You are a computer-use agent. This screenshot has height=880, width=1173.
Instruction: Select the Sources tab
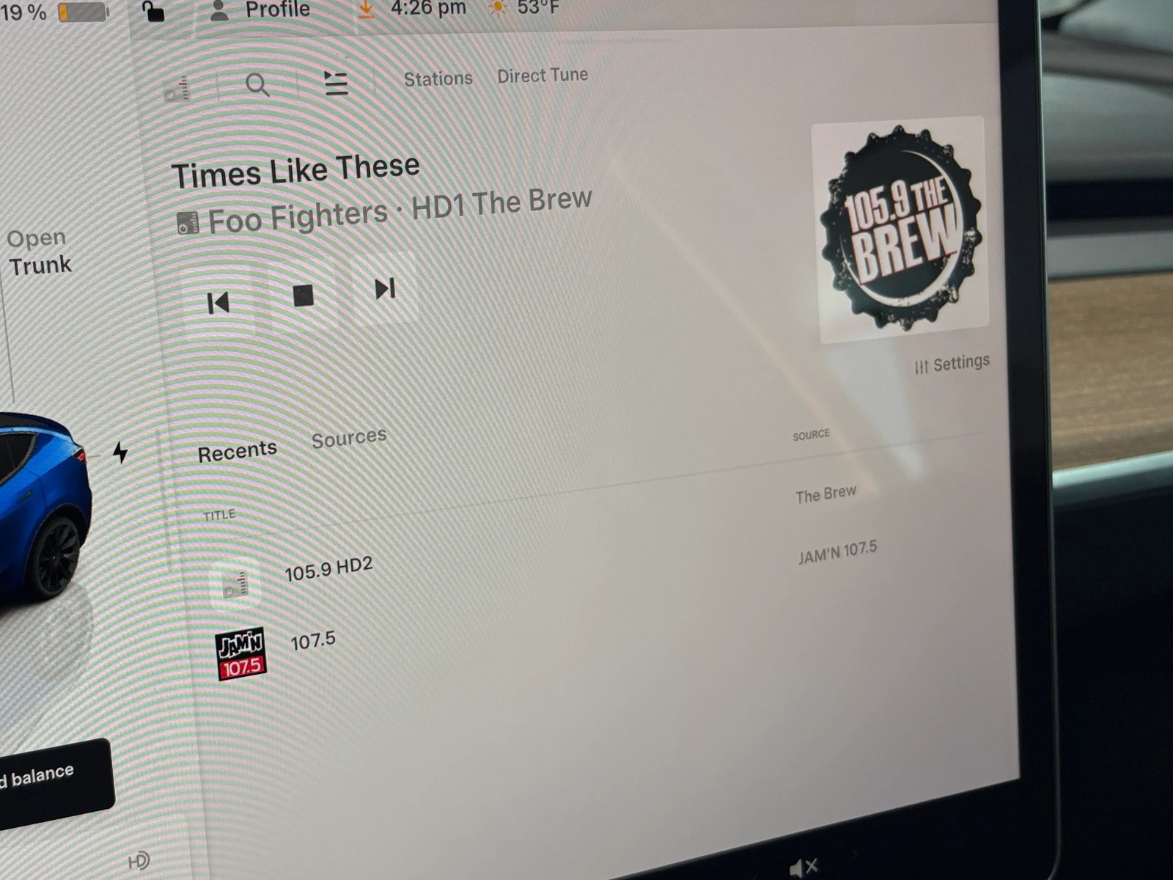[x=348, y=439]
